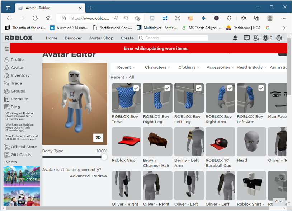This screenshot has height=211, width=292.
Task: Click the Advanced link
Action: pos(80,176)
